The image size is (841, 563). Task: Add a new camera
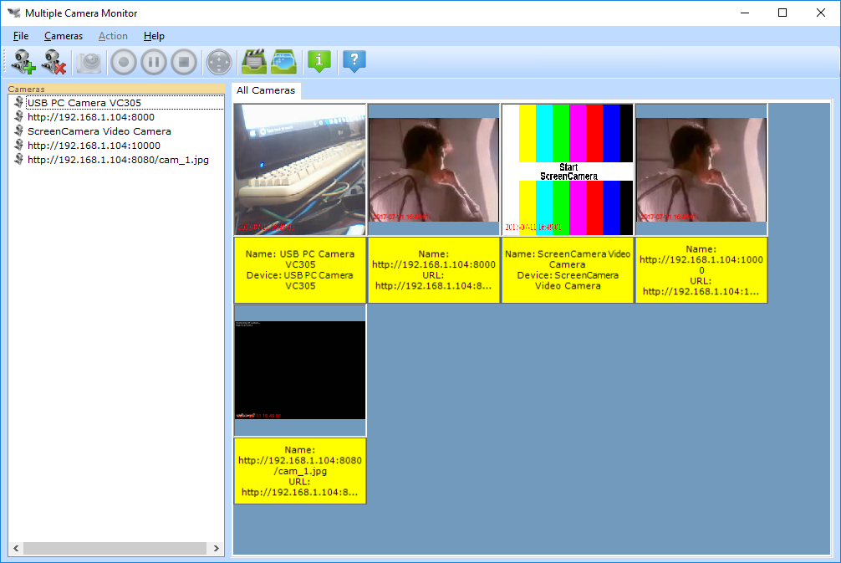[x=23, y=61]
